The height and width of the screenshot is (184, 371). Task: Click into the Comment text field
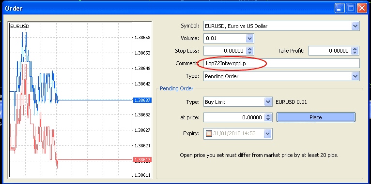pos(281,63)
